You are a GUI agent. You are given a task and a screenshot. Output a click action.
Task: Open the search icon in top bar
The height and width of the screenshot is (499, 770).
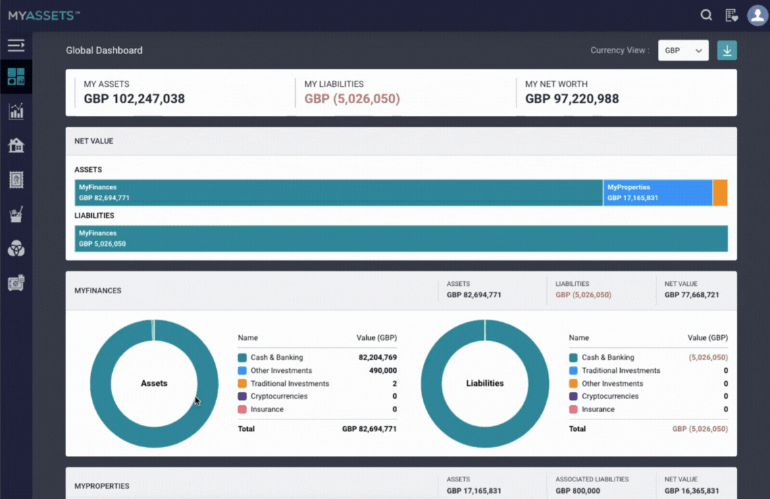[x=706, y=16]
